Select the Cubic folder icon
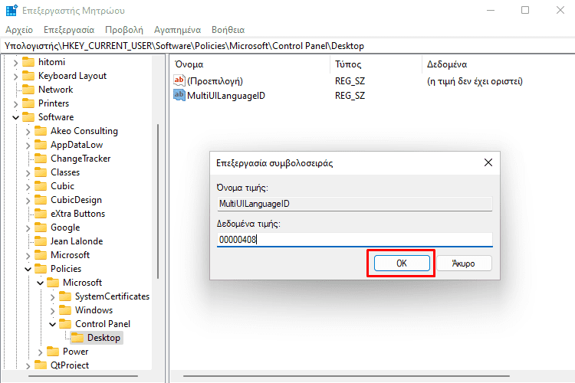 pos(41,186)
